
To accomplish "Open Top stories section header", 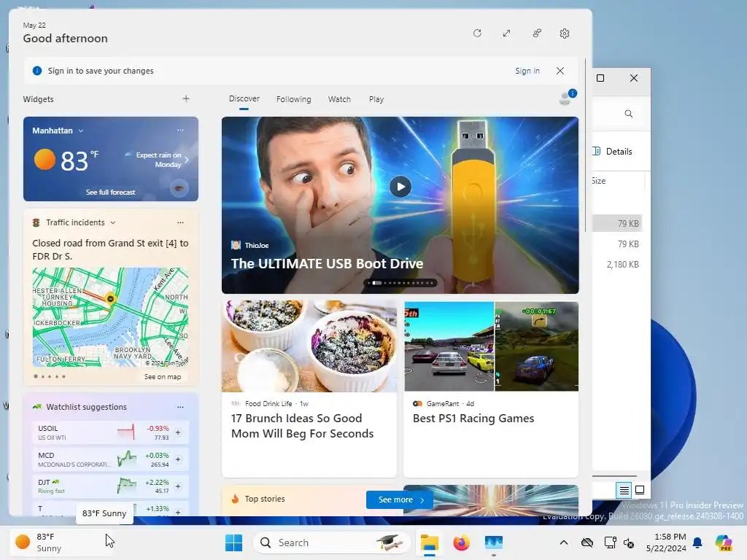I will click(x=264, y=499).
